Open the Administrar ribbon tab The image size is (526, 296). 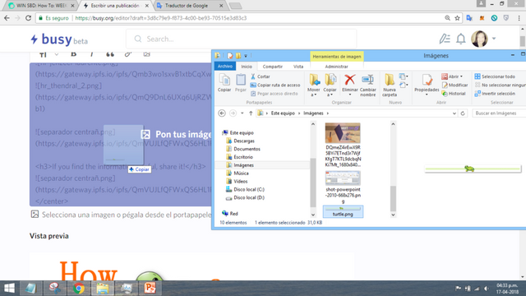click(x=336, y=67)
